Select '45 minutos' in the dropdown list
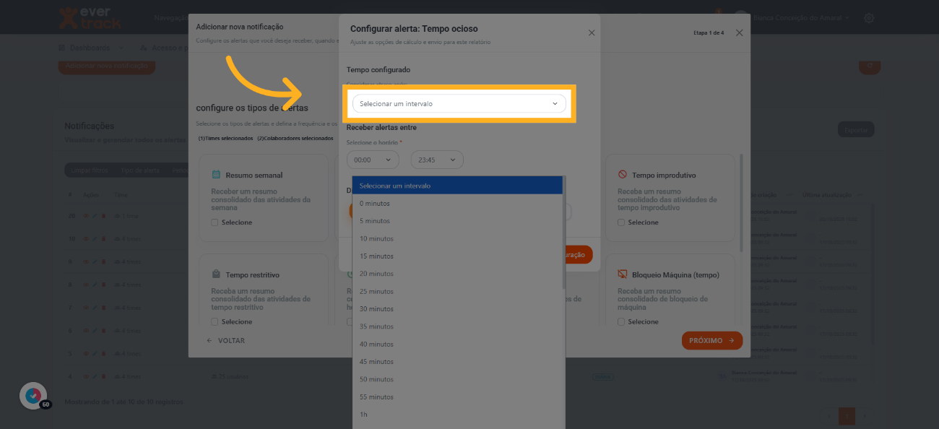The width and height of the screenshot is (939, 429). point(376,362)
